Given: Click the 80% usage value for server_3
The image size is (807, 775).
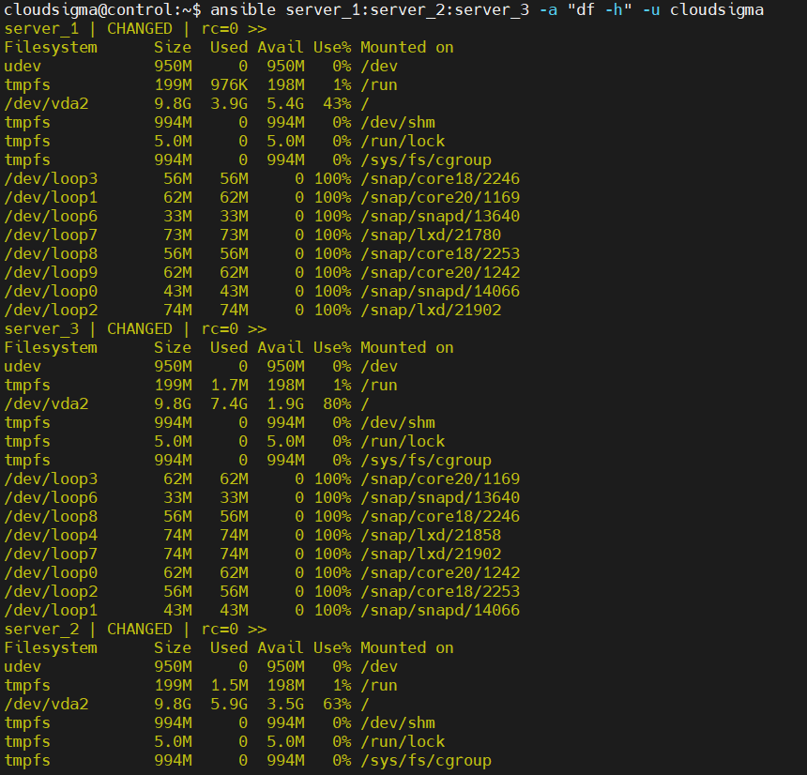Looking at the screenshot, I should (x=337, y=404).
